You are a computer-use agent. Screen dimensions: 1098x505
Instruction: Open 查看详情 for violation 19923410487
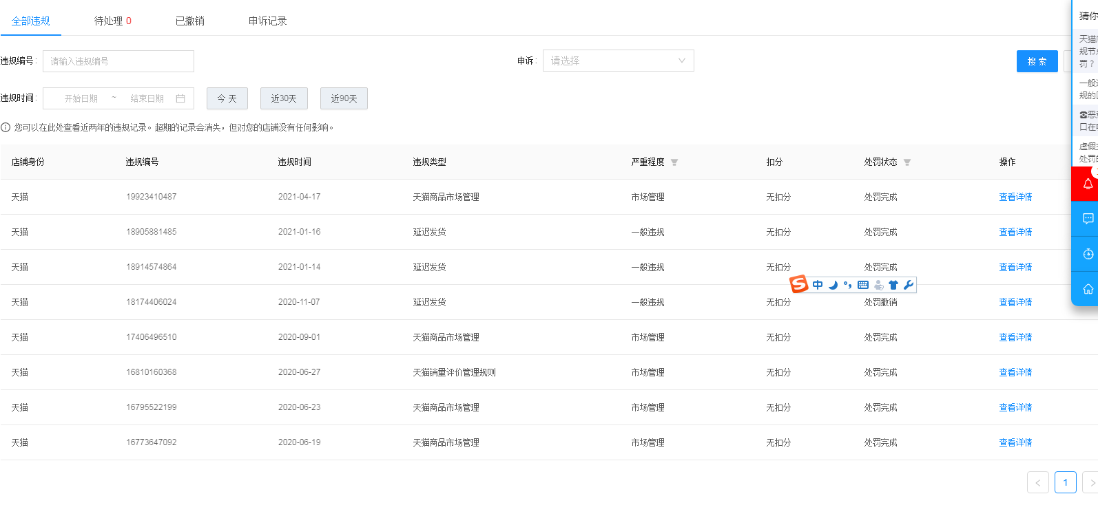[1016, 197]
